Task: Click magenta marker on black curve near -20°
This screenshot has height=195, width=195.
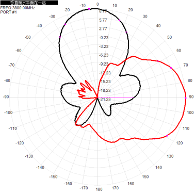Action: coord(65,24)
